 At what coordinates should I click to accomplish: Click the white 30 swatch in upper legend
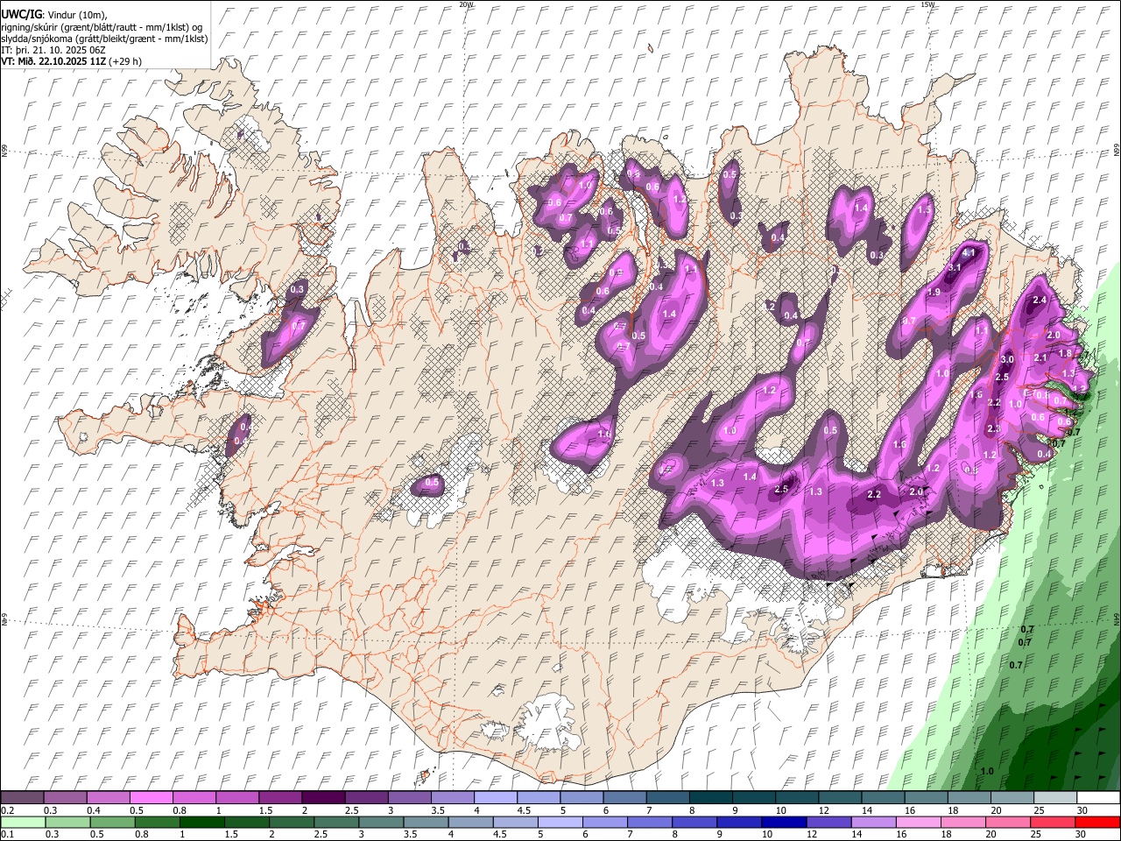(x=1098, y=798)
